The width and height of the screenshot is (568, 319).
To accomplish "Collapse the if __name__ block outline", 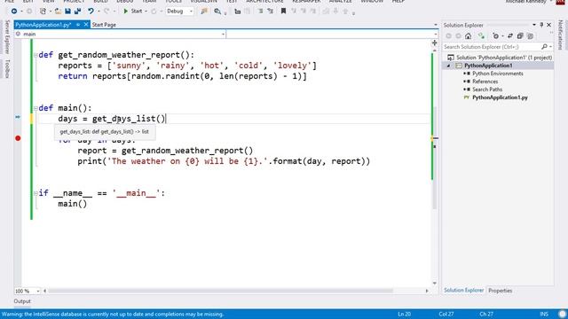I will coord(35,193).
